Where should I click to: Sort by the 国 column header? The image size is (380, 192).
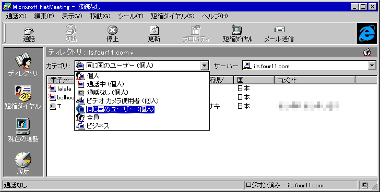(x=254, y=80)
